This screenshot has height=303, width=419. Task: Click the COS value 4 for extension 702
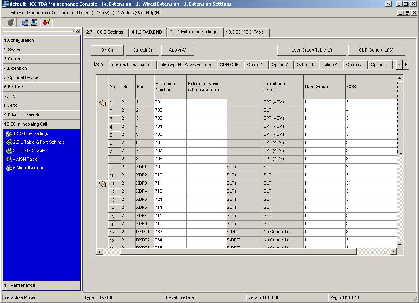point(371,110)
